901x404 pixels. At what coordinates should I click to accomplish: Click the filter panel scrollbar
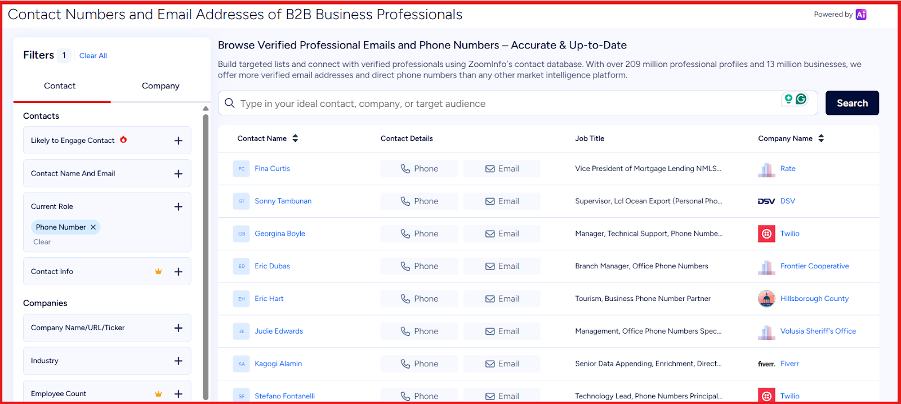click(206, 256)
